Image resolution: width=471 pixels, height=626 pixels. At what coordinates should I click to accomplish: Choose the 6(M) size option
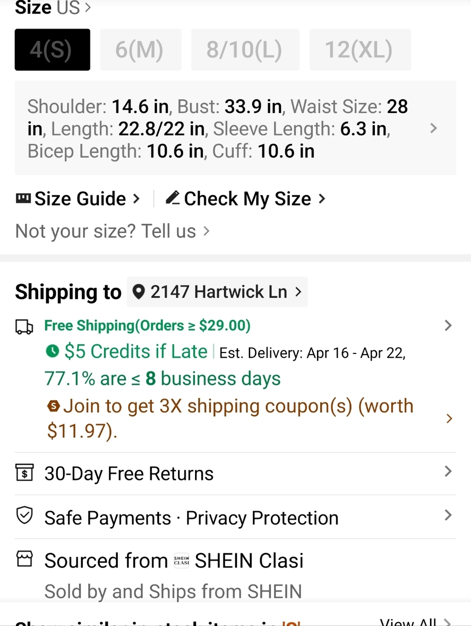point(140,49)
